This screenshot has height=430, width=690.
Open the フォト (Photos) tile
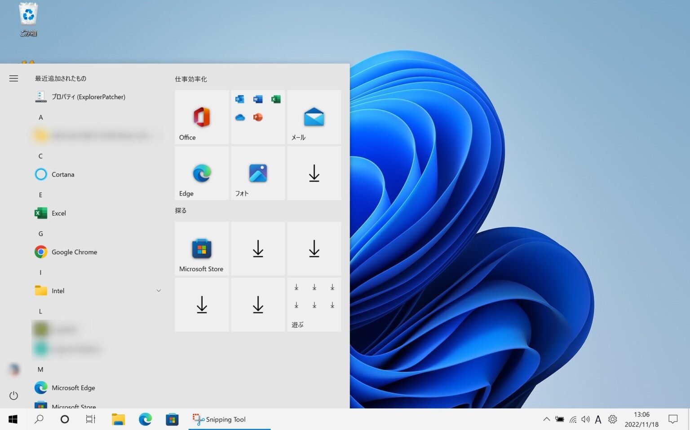tap(257, 173)
